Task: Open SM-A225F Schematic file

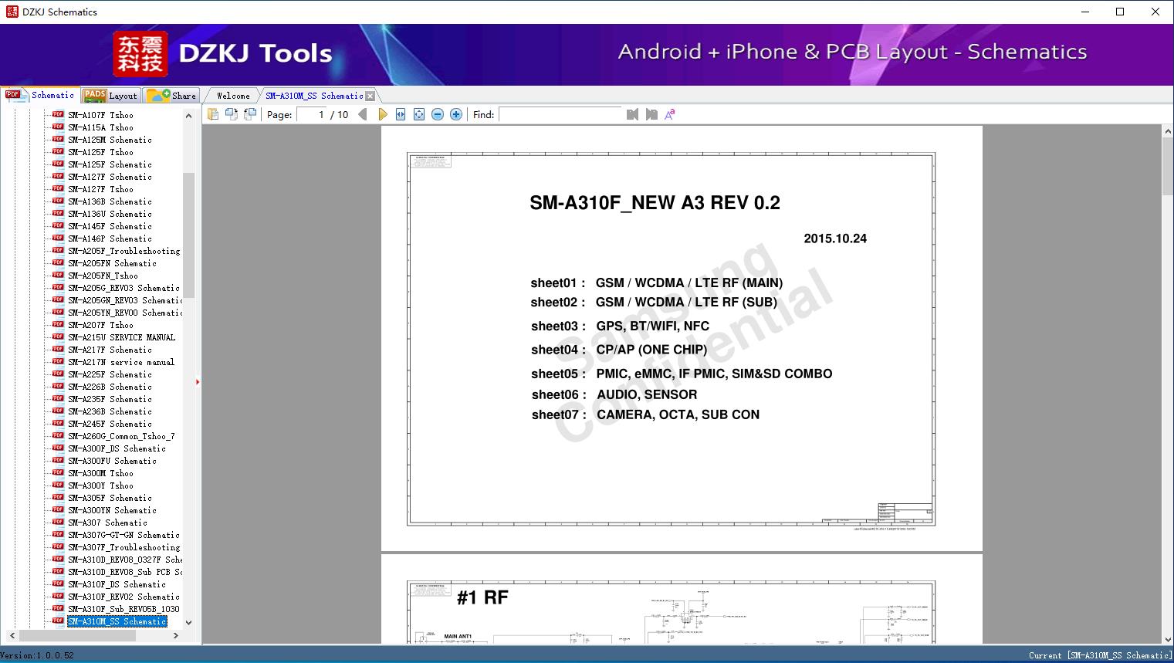Action: [110, 374]
